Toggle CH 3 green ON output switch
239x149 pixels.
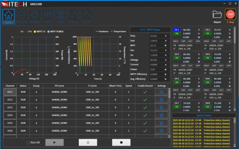[176, 58]
